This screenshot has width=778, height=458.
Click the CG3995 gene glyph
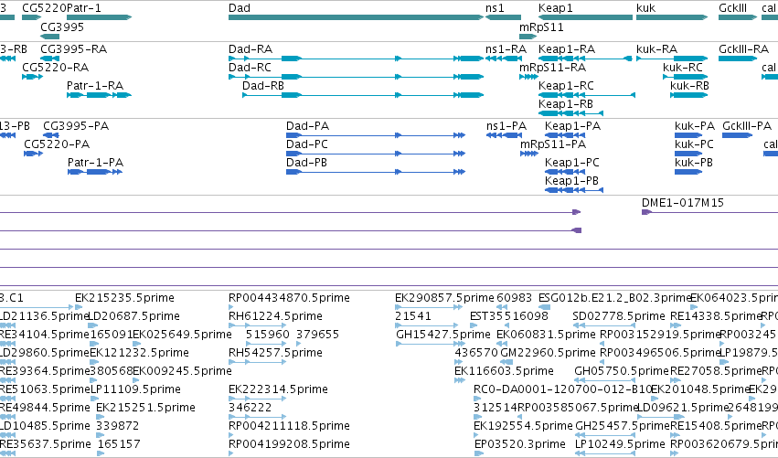click(x=49, y=37)
